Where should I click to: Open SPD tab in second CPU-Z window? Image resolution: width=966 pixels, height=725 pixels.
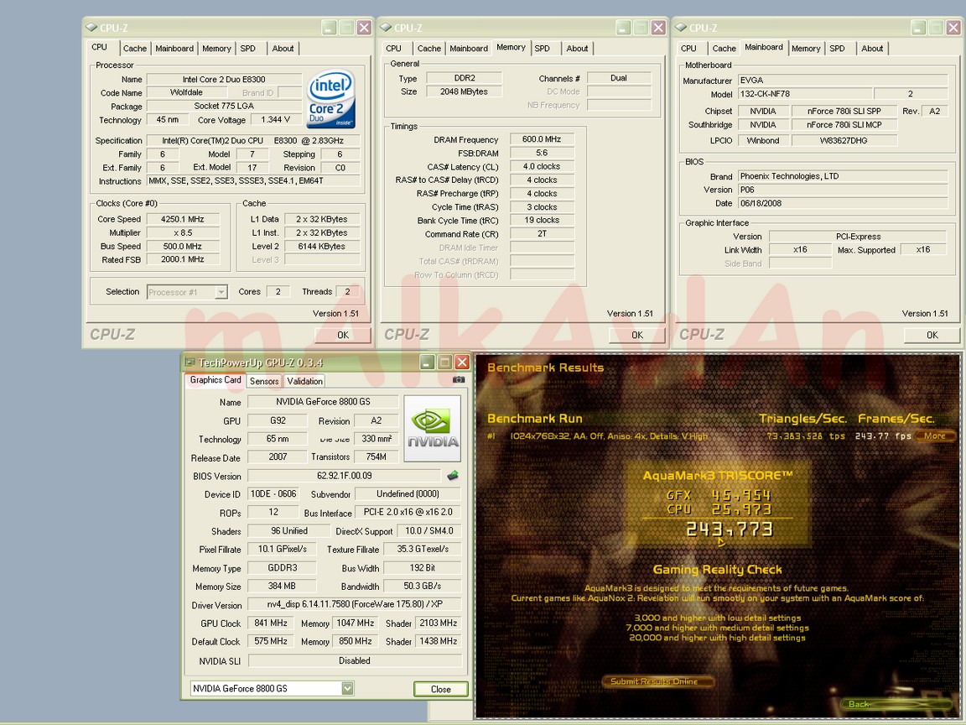click(543, 48)
